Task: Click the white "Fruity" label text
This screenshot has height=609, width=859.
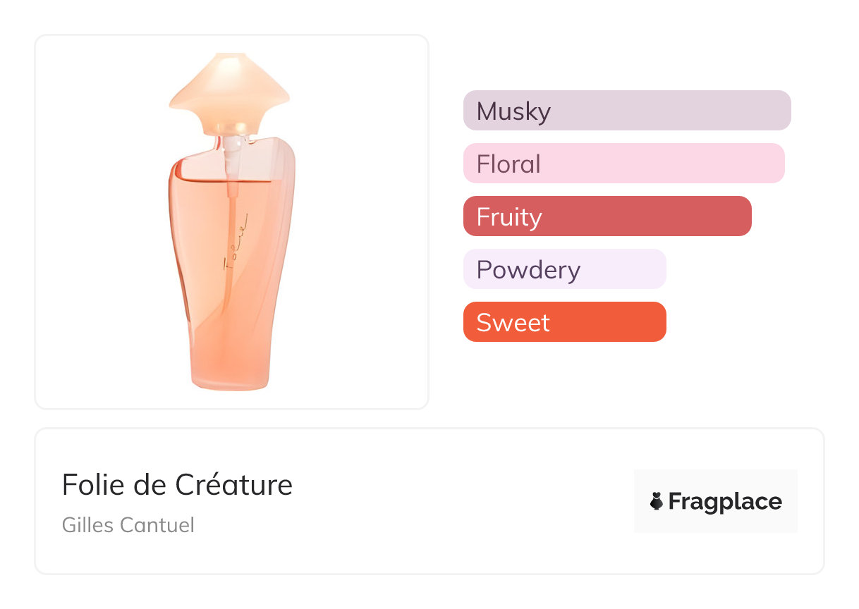Action: point(509,217)
